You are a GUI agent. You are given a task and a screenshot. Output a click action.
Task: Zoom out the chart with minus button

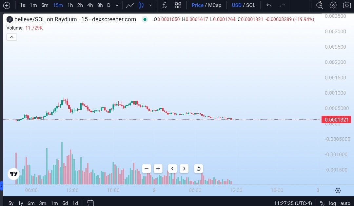point(147,169)
